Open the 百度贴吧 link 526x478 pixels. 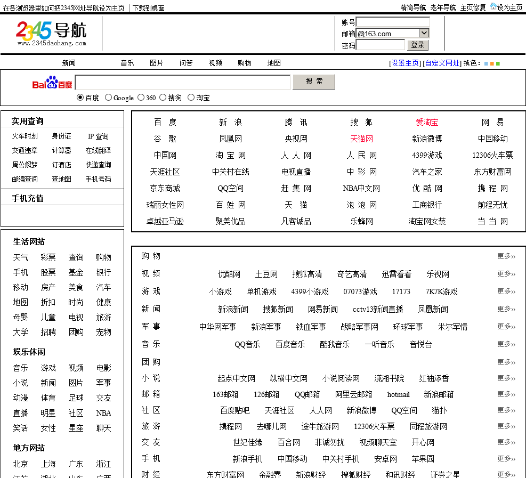pos(235,410)
